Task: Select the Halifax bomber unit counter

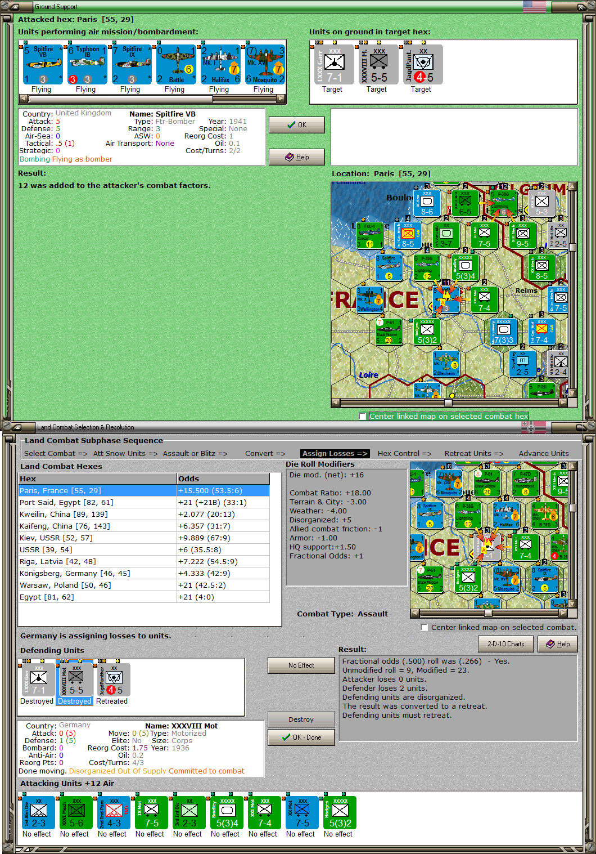Action: pos(220,65)
